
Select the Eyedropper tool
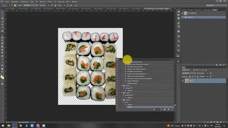point(2,28)
